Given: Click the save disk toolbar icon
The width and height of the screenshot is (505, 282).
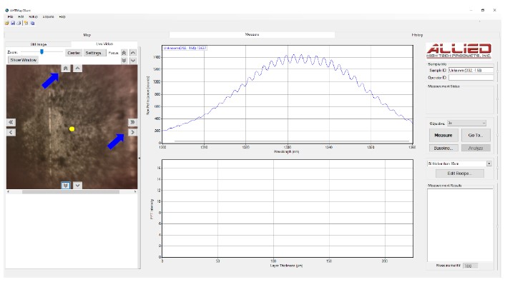Looking at the screenshot, I should point(13,23).
